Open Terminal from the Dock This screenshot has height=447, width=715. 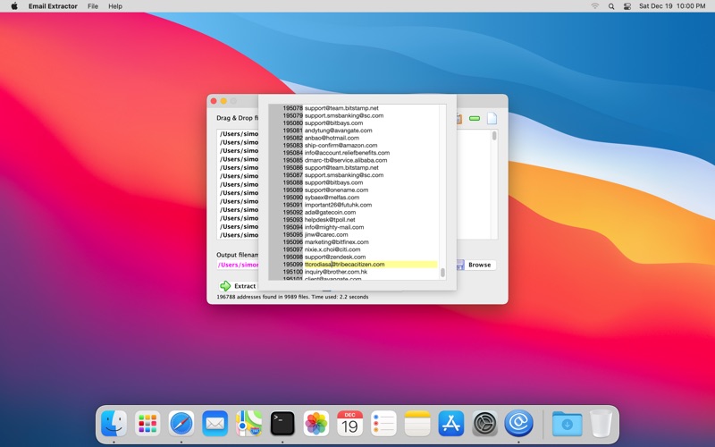point(282,423)
